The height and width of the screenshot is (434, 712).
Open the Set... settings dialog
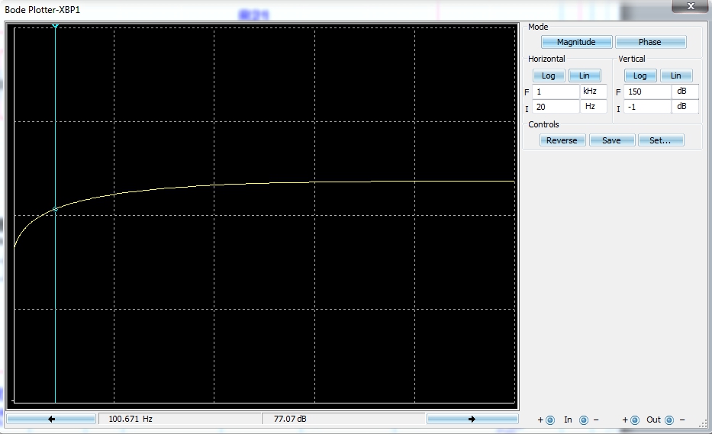point(660,140)
